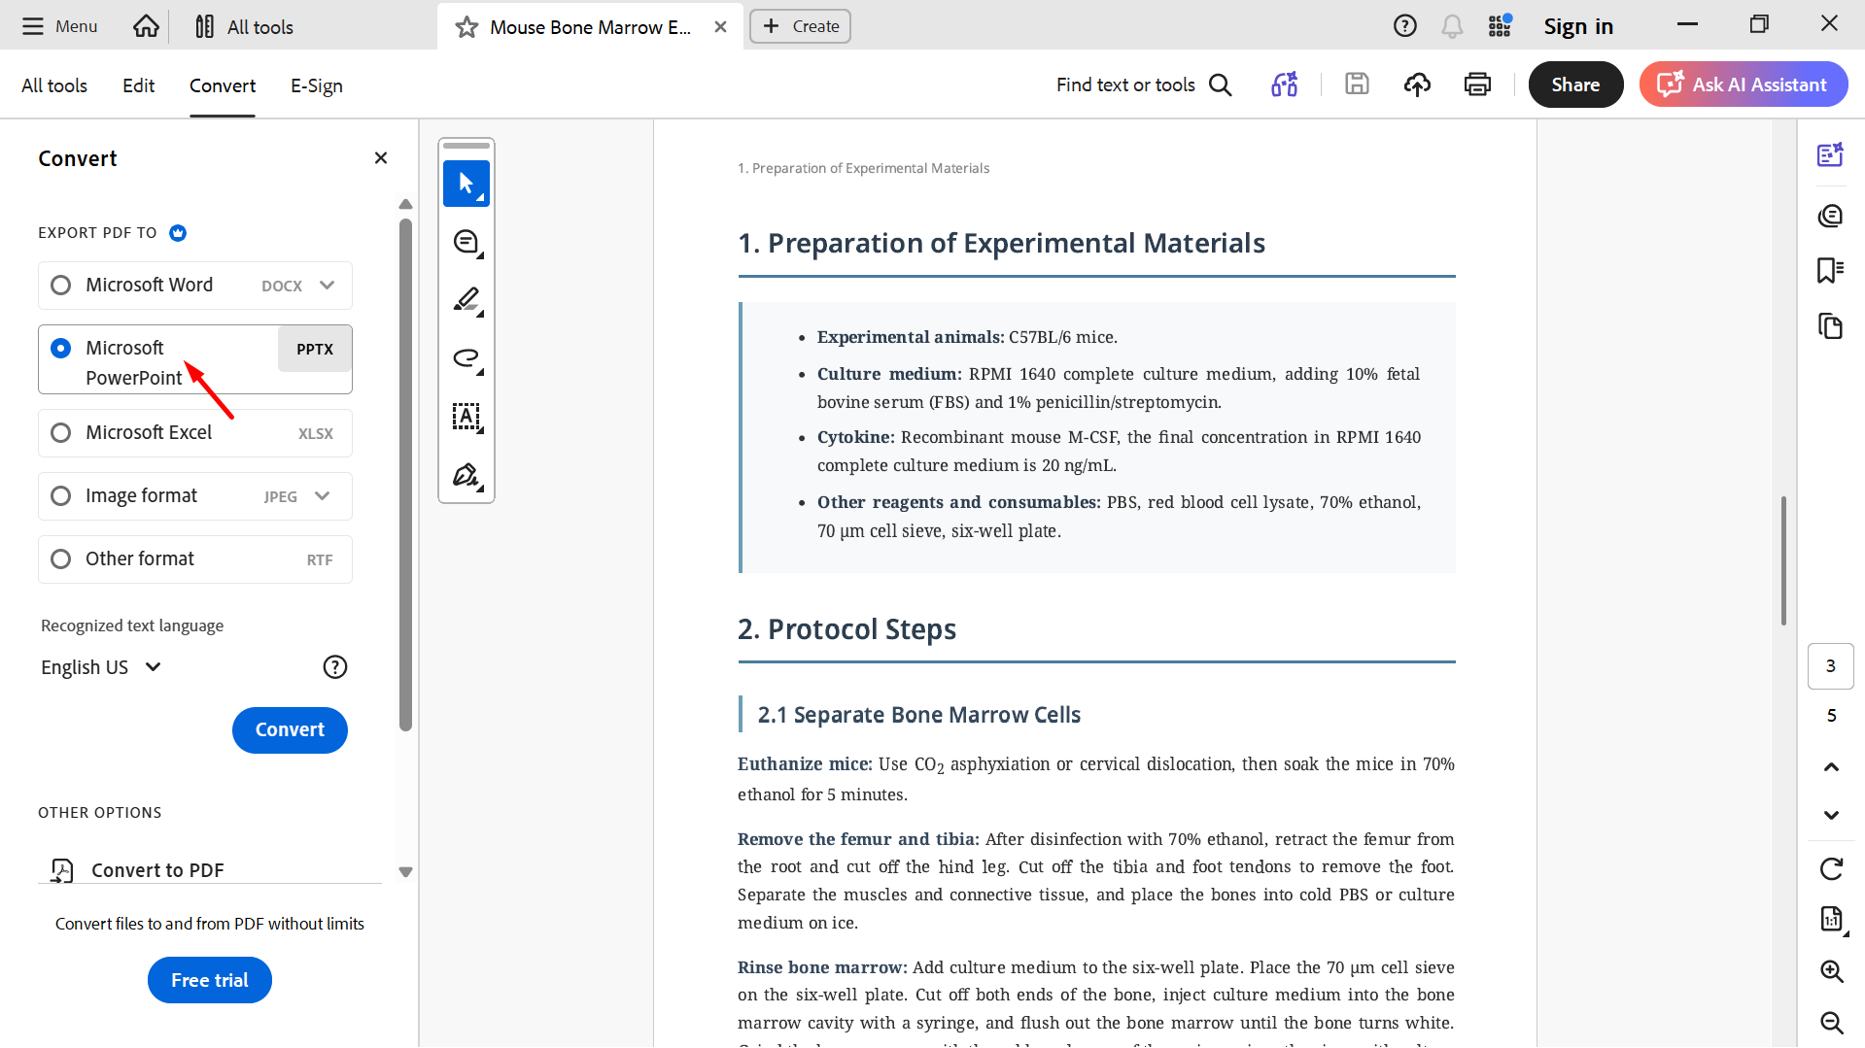
Task: Switch to the E-Sign tab
Action: (317, 85)
